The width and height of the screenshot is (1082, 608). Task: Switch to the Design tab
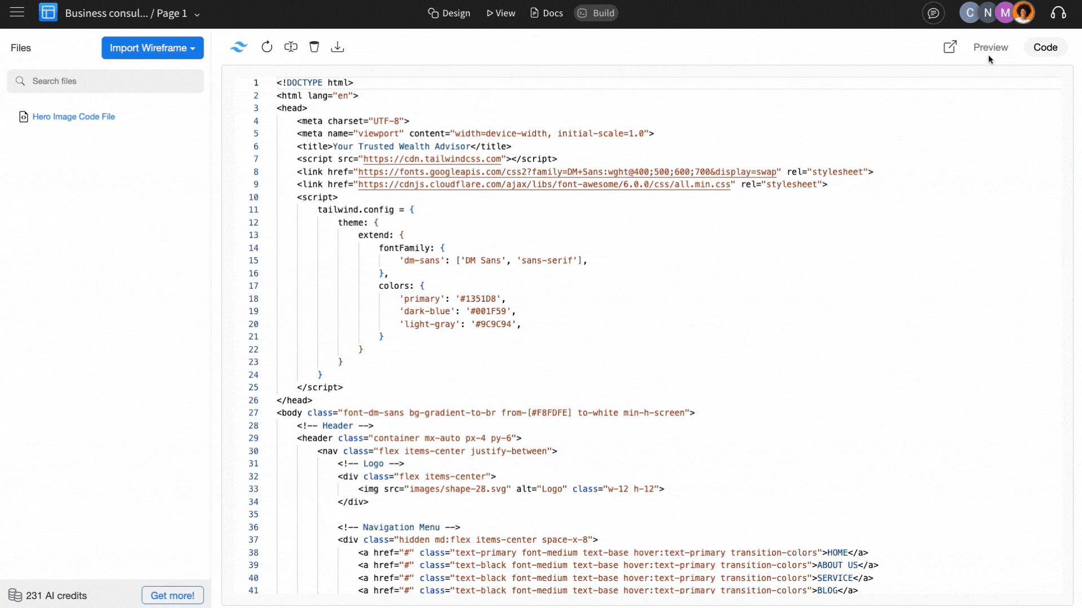[449, 13]
